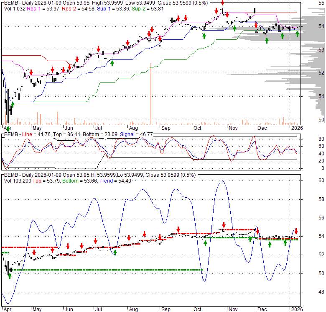Click the red down arrow above early-July candles in the top chart
Viewport: 326px width, 312px height.
tap(98, 49)
